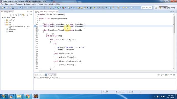
Task: Open the Window menu
Action: click(x=52, y=4)
